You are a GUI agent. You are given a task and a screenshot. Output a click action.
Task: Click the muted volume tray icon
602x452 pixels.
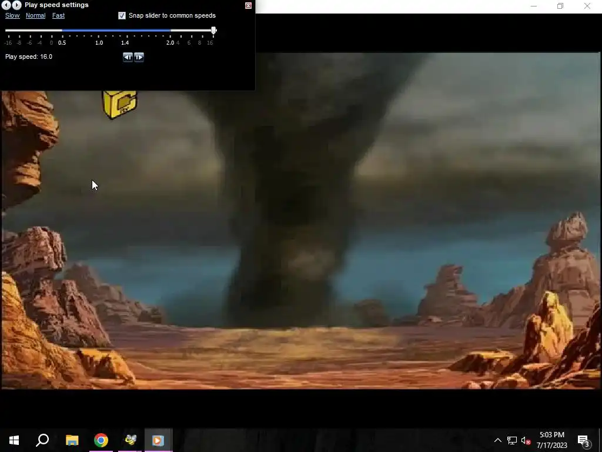526,440
